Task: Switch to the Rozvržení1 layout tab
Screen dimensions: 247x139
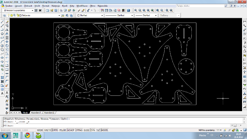Action: coord(36,113)
